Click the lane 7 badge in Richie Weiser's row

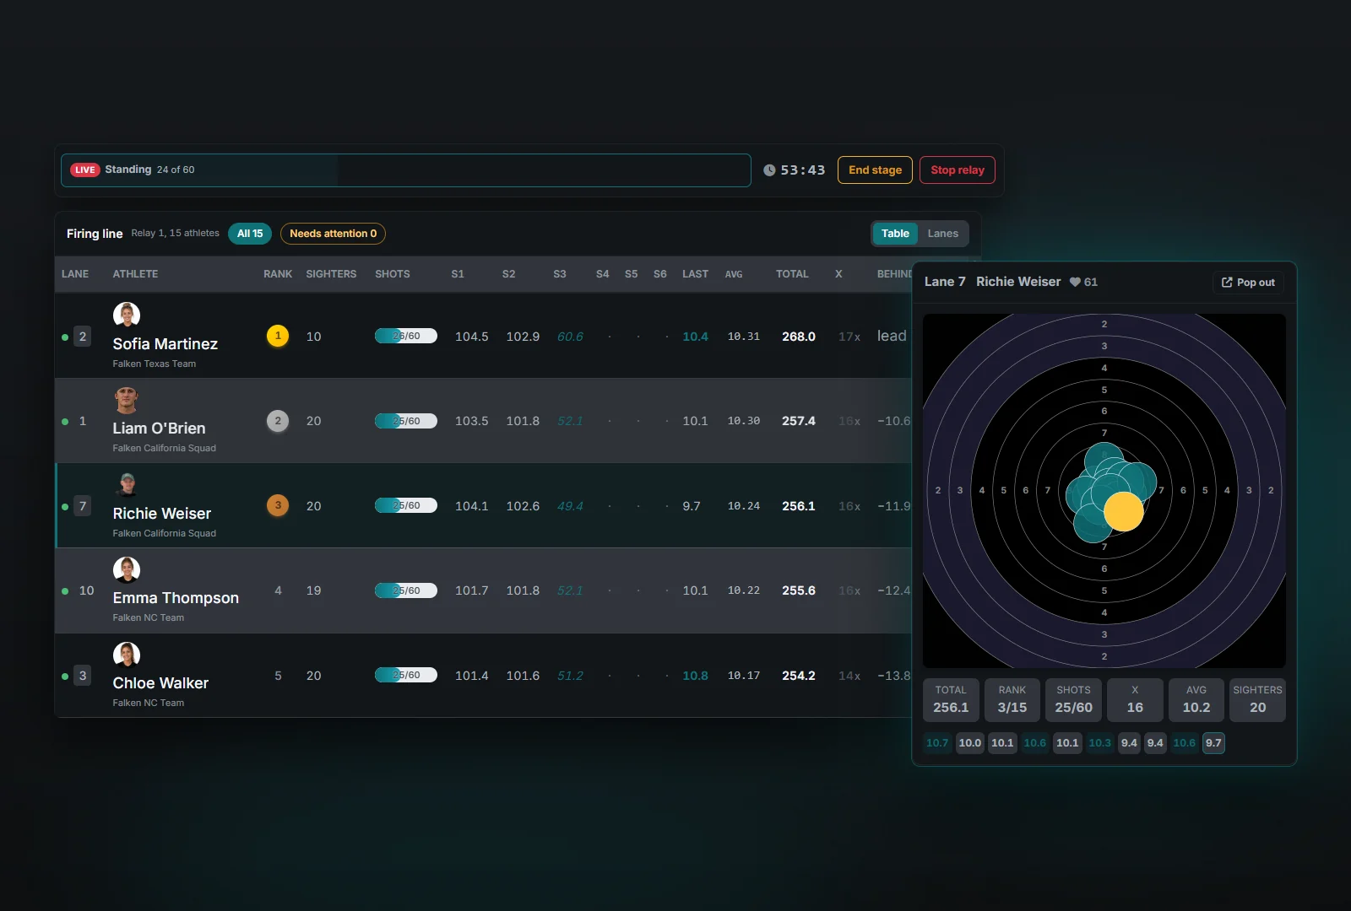click(83, 506)
